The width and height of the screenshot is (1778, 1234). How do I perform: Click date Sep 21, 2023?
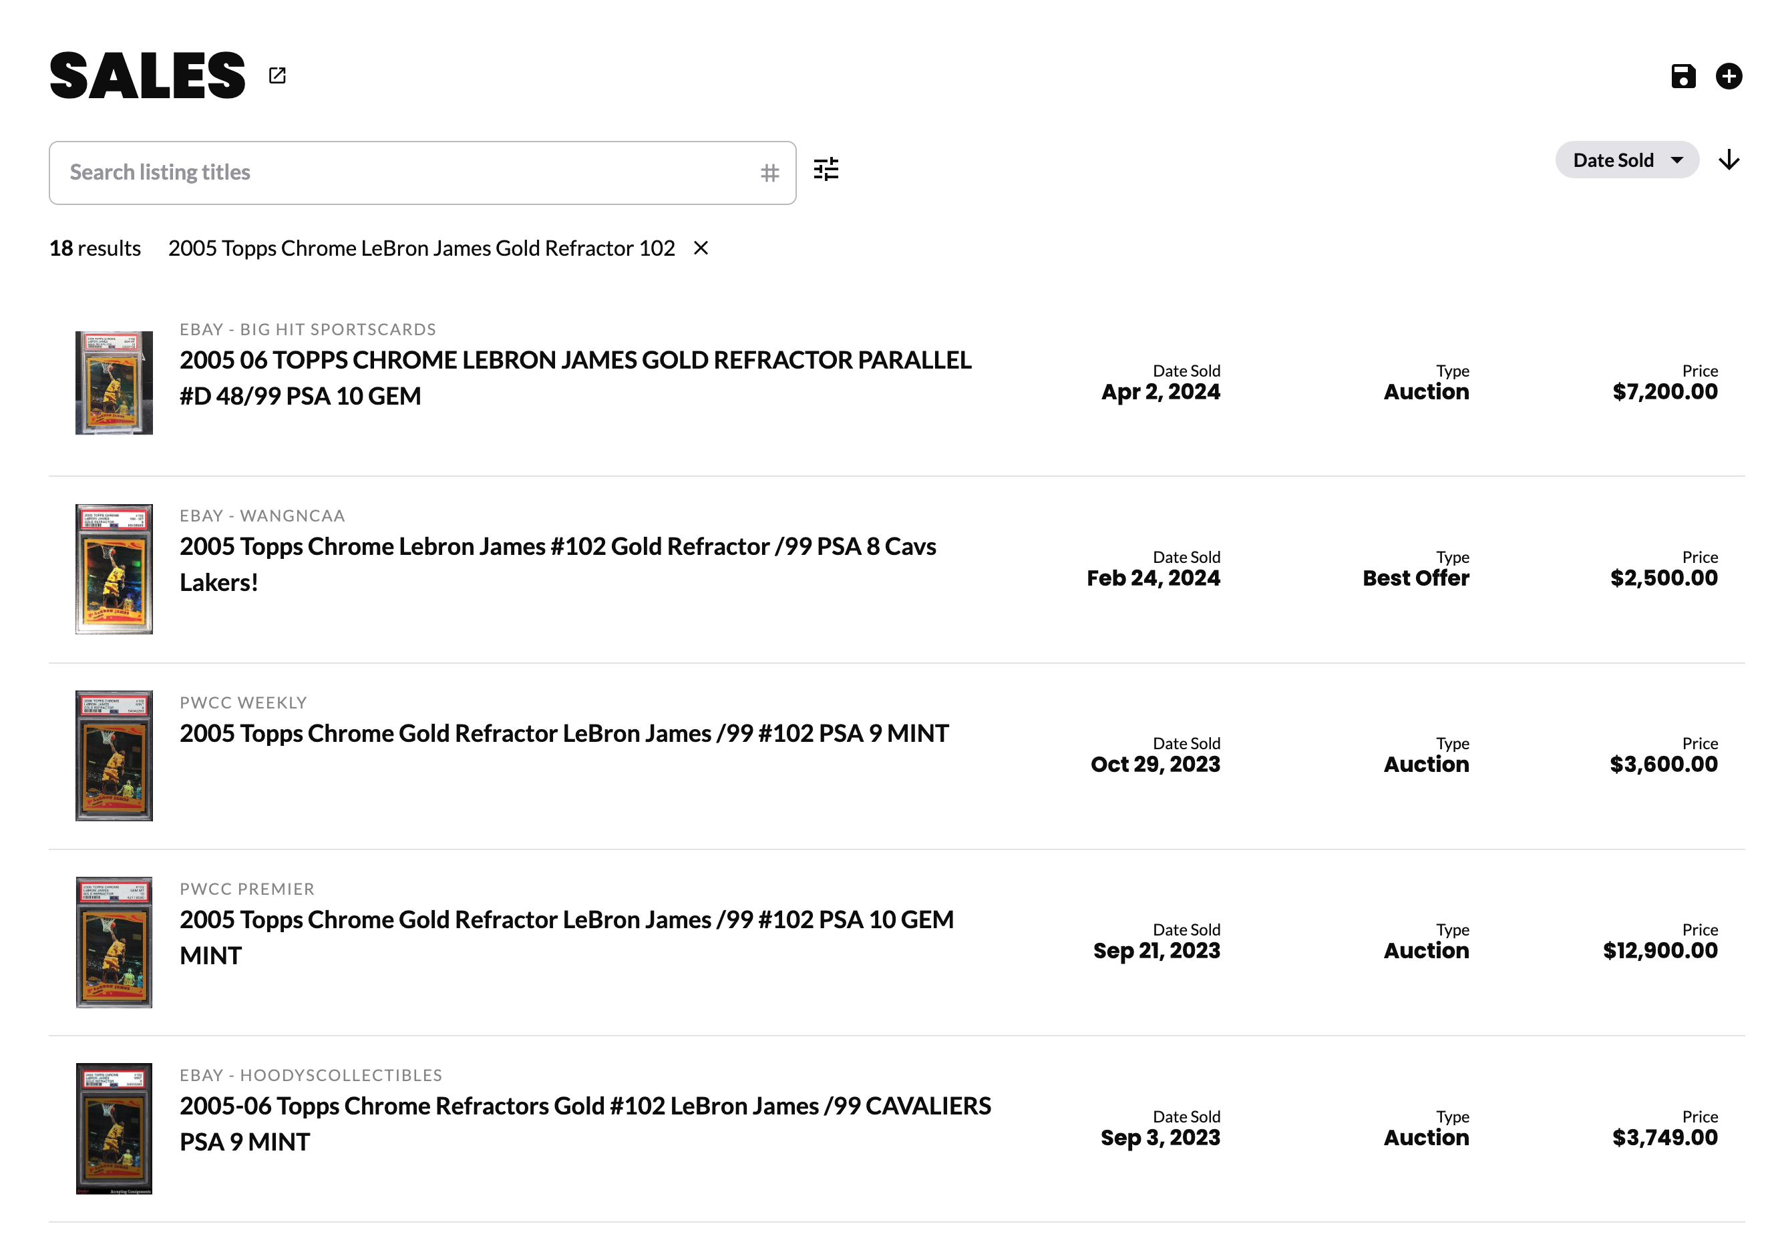1156,950
